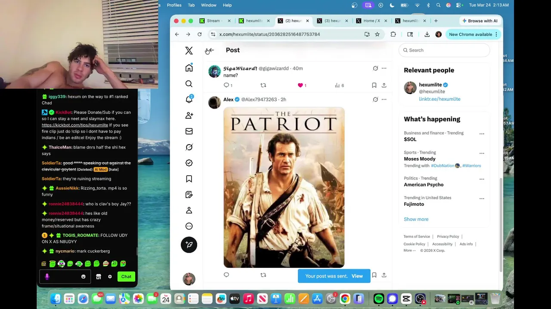Open Notifications bell in X sidebar
551x309 pixels.
pyautogui.click(x=189, y=100)
